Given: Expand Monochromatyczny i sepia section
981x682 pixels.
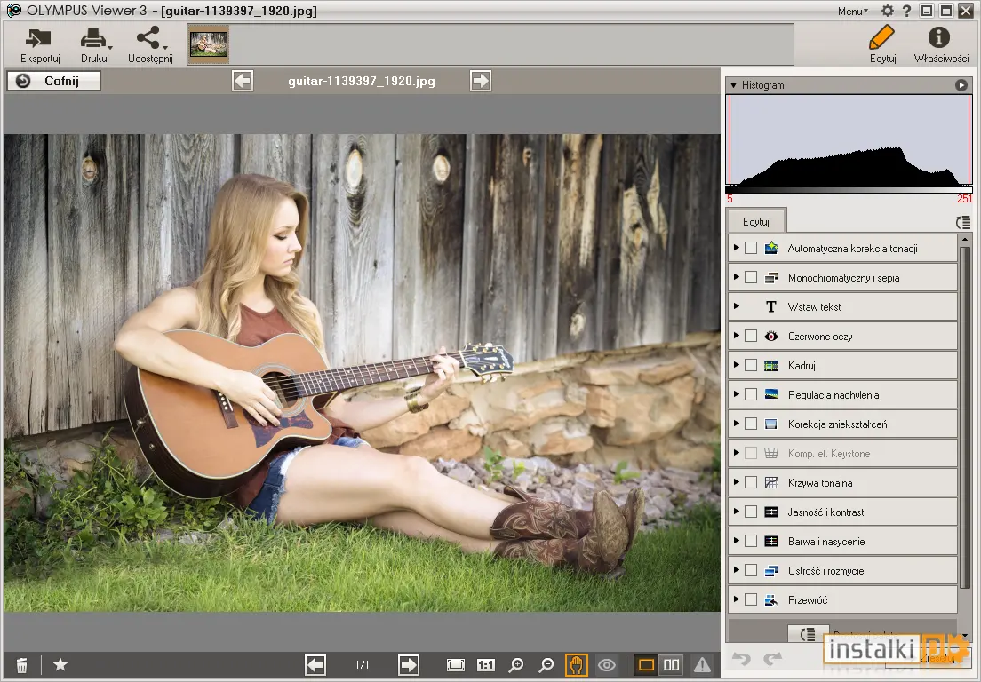Looking at the screenshot, I should (x=737, y=277).
